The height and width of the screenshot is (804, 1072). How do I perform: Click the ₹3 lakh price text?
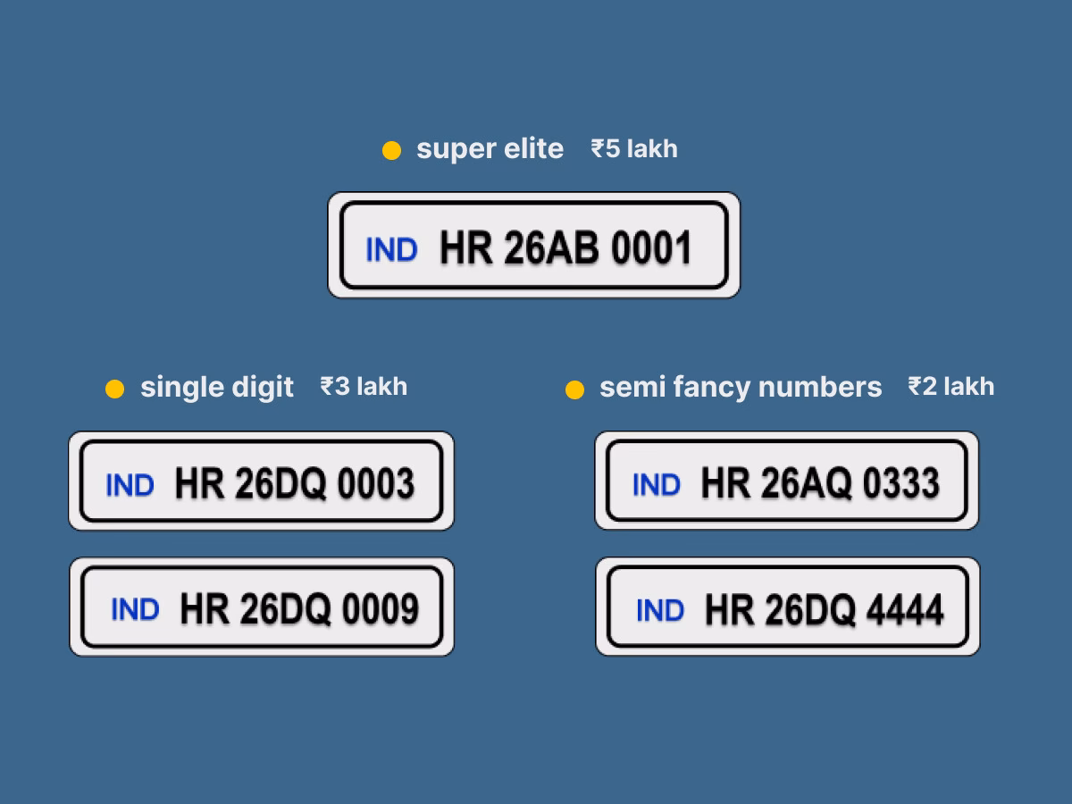[364, 386]
